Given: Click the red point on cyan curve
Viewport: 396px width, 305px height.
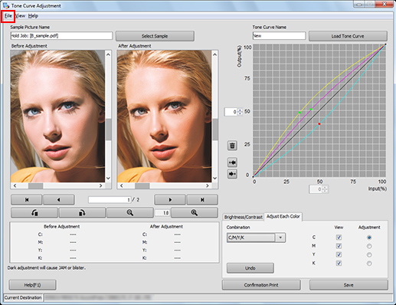Looking at the screenshot, I should pyautogui.click(x=319, y=124).
